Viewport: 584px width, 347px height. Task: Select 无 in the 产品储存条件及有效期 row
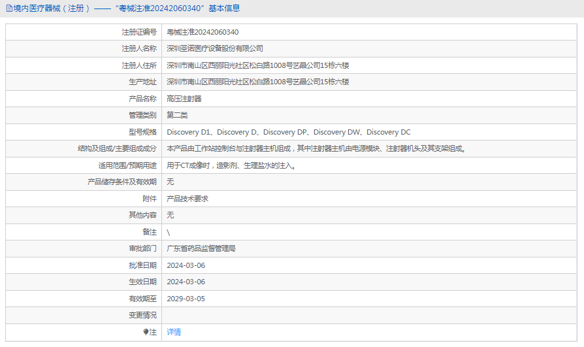pos(170,182)
